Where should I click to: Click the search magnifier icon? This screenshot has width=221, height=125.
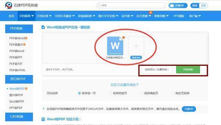[99, 6]
